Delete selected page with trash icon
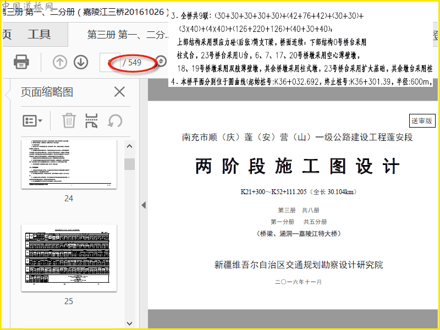 point(69,120)
